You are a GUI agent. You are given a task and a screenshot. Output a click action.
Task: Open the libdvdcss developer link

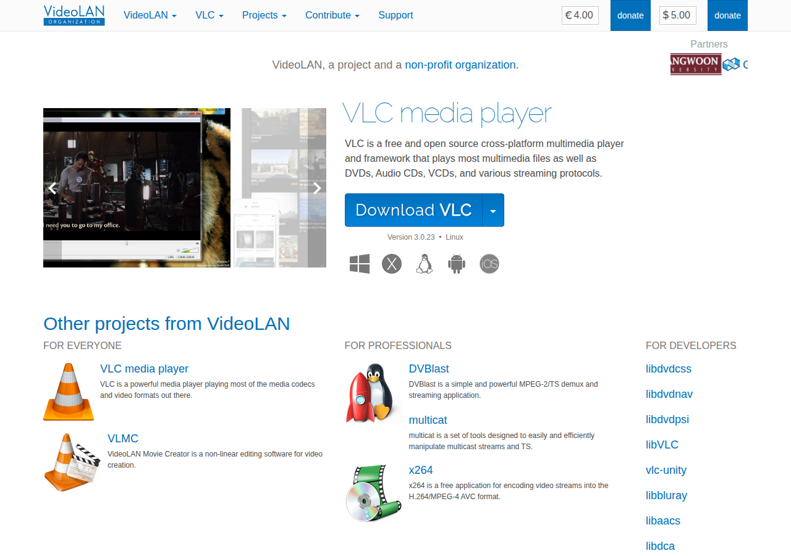click(669, 369)
